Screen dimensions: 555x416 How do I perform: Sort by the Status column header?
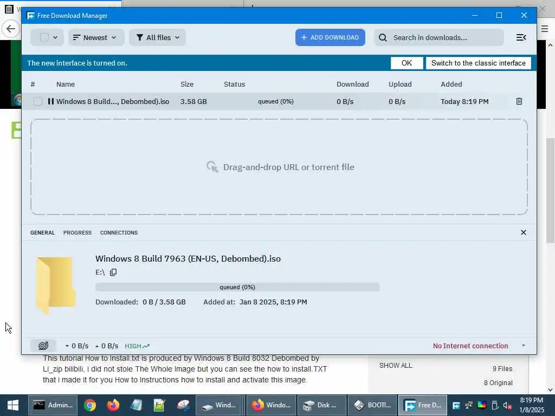tap(234, 84)
